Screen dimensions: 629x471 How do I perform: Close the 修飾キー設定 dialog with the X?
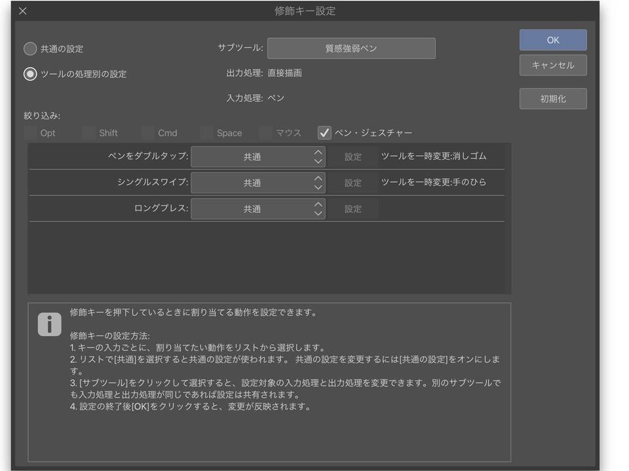[22, 10]
